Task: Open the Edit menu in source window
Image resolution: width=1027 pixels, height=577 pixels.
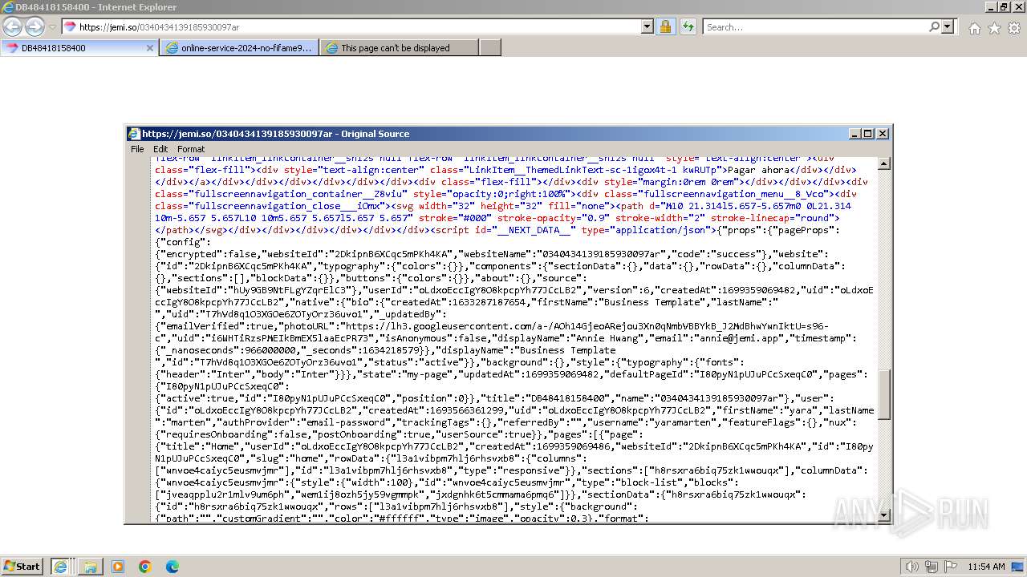Action: point(160,149)
